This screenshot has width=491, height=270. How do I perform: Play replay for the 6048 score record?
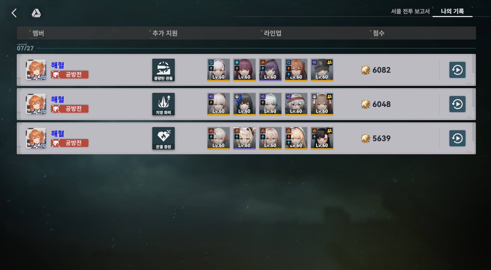457,104
